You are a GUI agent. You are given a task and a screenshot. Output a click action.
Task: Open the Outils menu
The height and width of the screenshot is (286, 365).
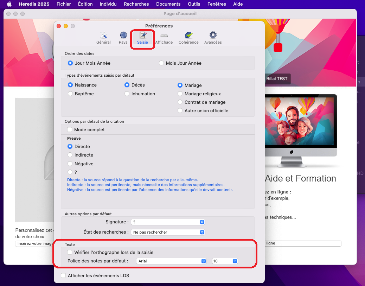pos(193,4)
